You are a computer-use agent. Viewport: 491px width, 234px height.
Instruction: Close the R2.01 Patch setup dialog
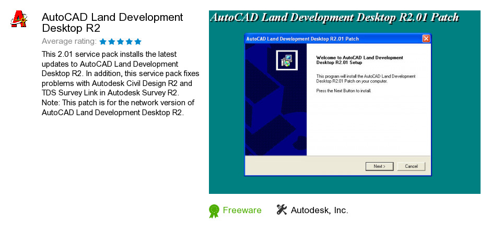[426, 39]
